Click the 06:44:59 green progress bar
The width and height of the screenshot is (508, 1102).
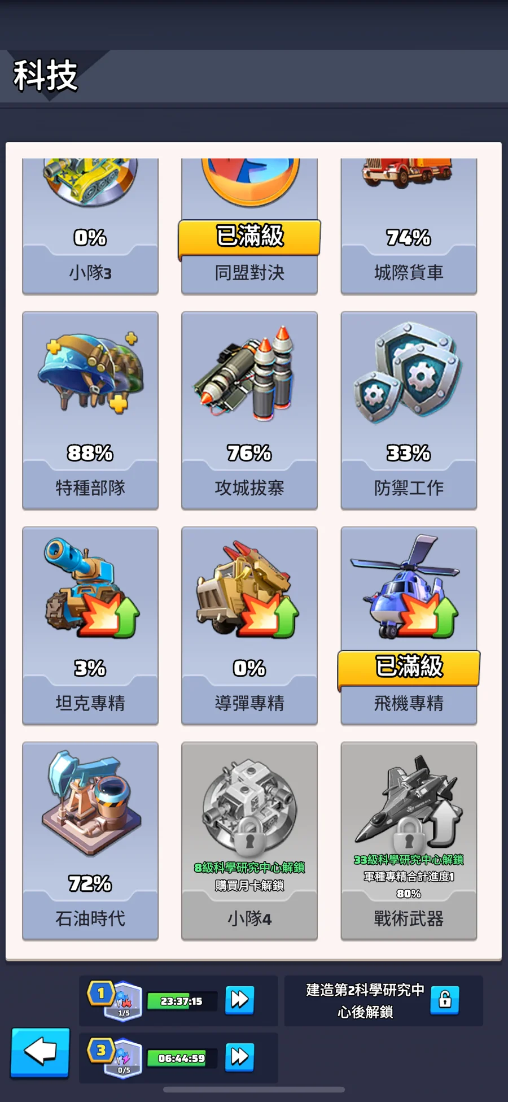click(x=182, y=1058)
